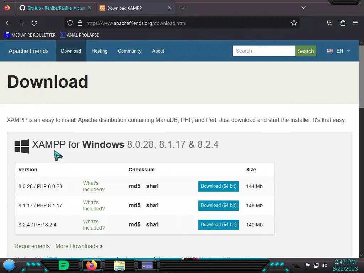Show sha1 checksum for 8.1.17
The image size is (364, 273).
click(152, 205)
